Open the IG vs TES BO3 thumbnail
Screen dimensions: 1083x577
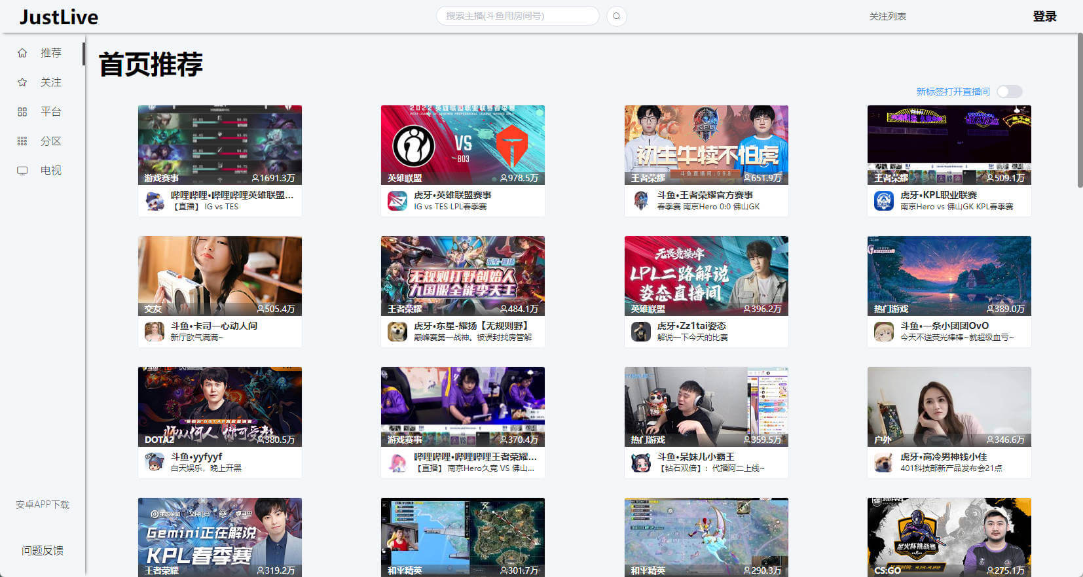[x=463, y=145]
